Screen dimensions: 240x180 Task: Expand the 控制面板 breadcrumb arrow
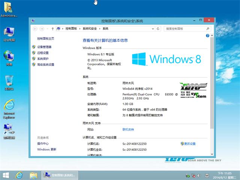(x=80, y=28)
